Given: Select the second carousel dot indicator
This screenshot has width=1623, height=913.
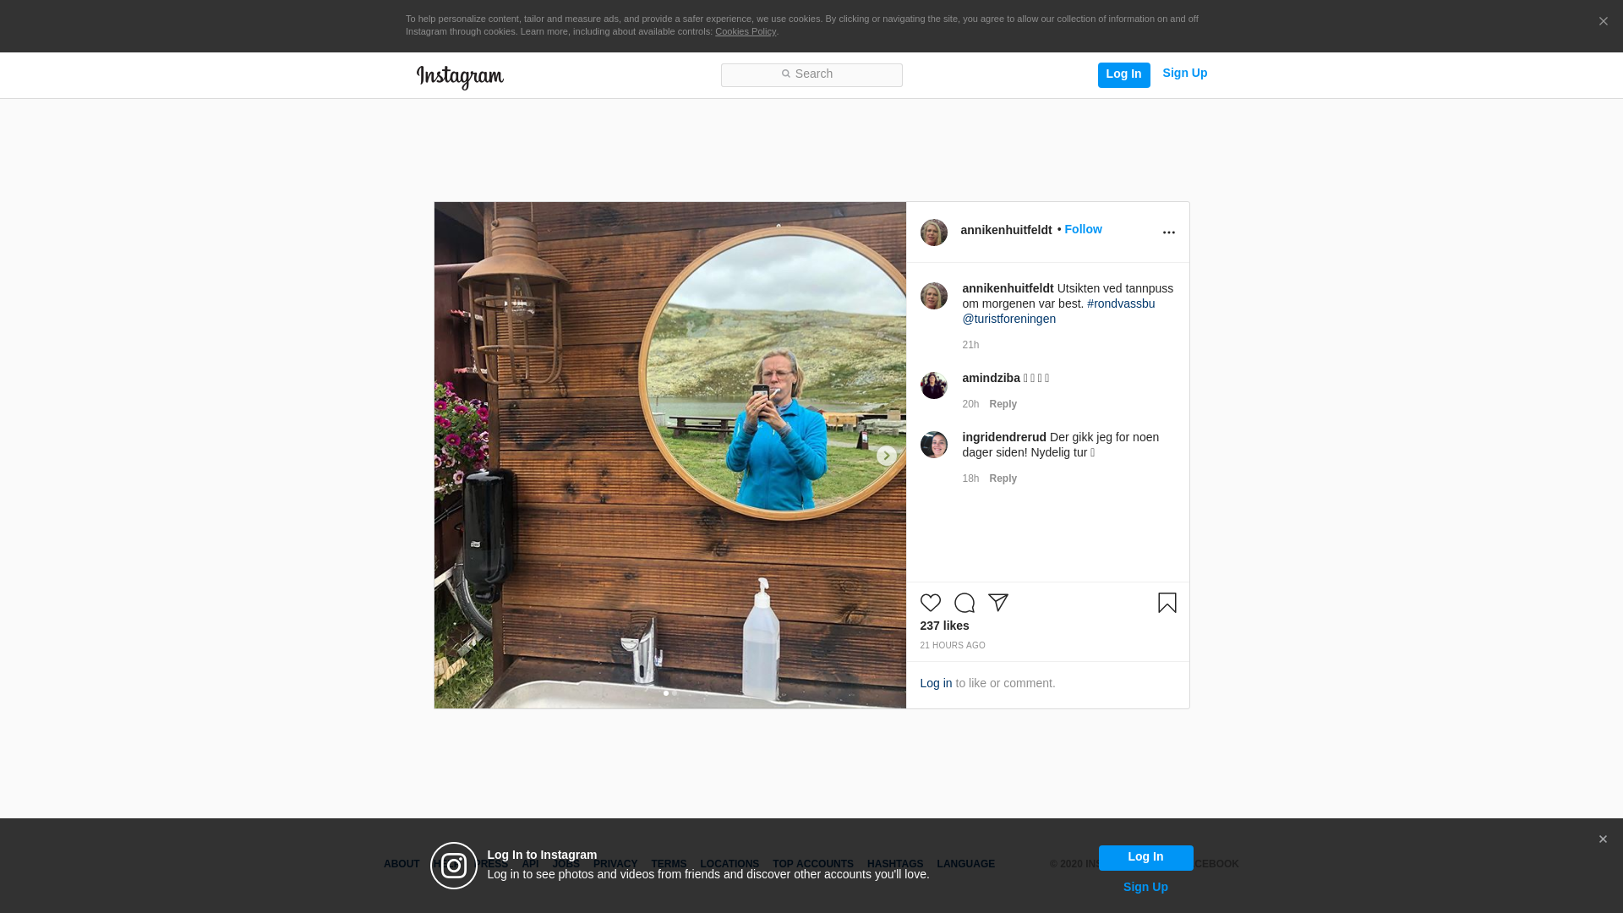Looking at the screenshot, I should (675, 693).
